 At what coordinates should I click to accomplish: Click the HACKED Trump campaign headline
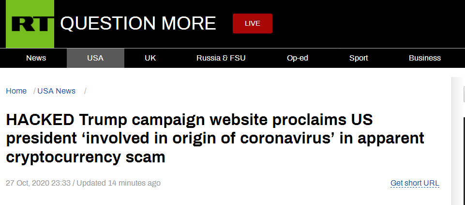tap(215, 139)
